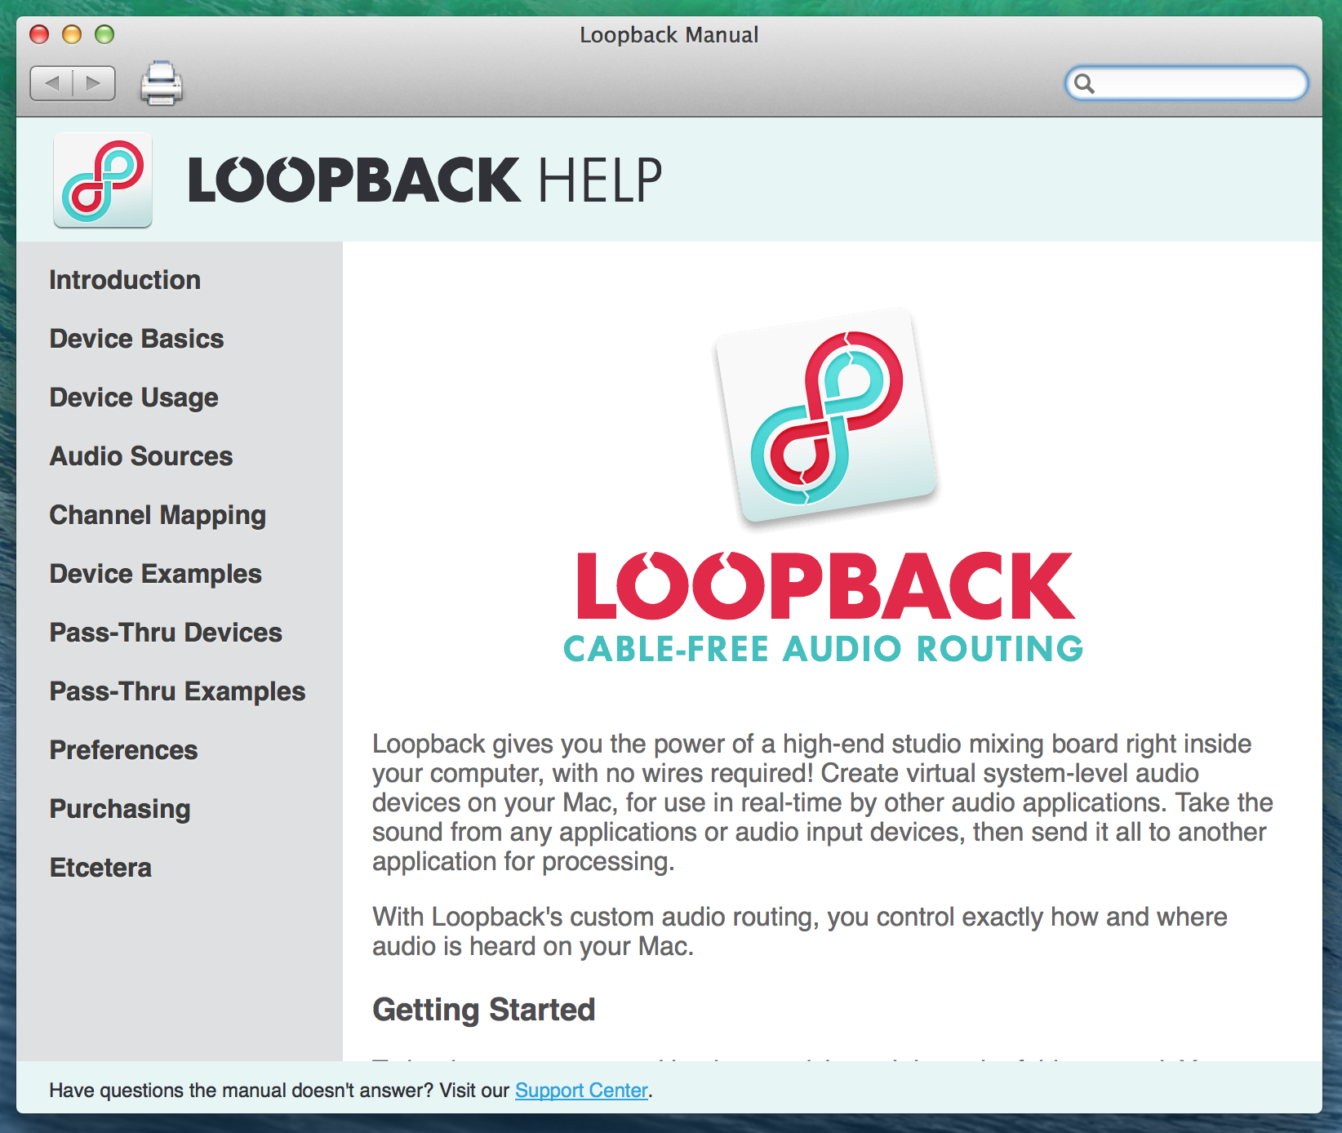Close the Loopback Manual window
Screen dimensions: 1342x1133
(x=39, y=34)
